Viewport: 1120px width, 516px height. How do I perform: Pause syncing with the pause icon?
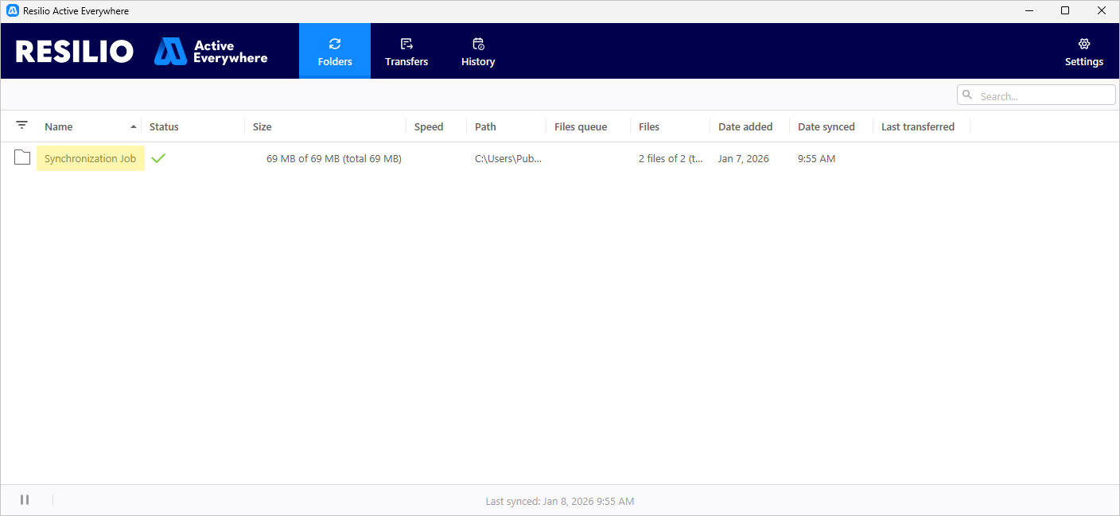click(x=25, y=500)
